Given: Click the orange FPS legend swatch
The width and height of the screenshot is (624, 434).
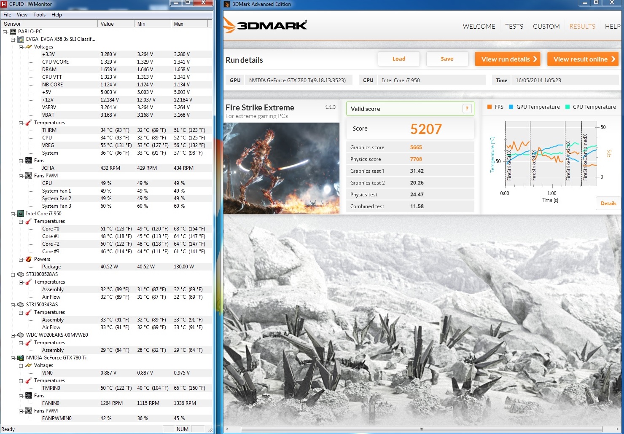Looking at the screenshot, I should tap(490, 107).
